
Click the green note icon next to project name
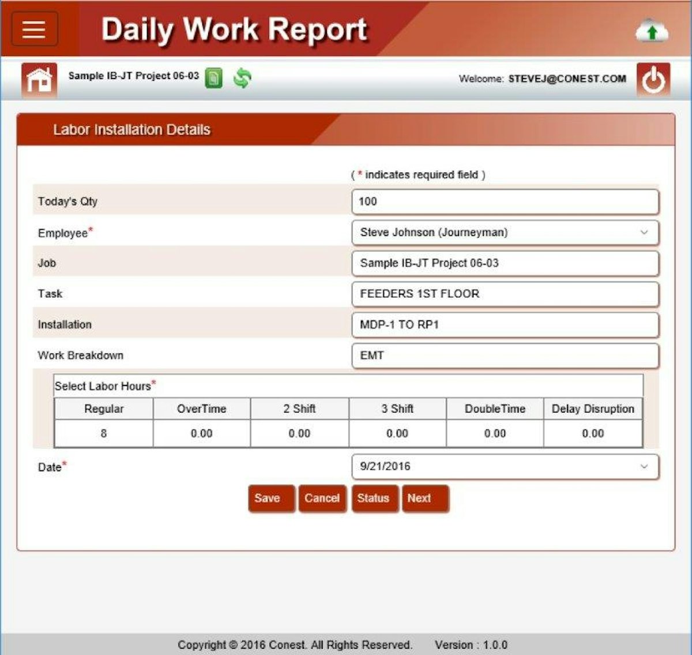pyautogui.click(x=213, y=78)
